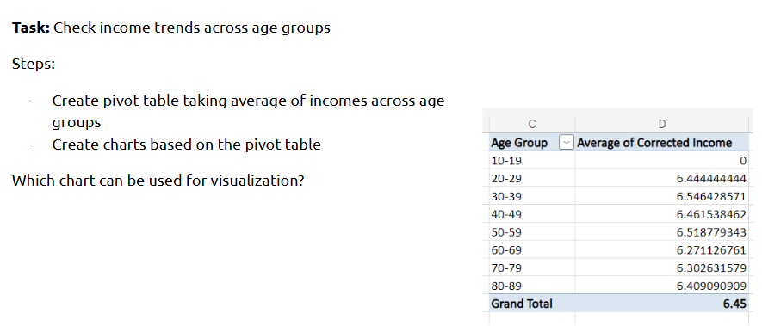This screenshot has height=326, width=762.
Task: Select the 30-39 age group cell
Action: tap(531, 196)
